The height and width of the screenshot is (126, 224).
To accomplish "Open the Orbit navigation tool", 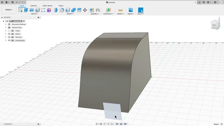I will (x=97, y=124).
